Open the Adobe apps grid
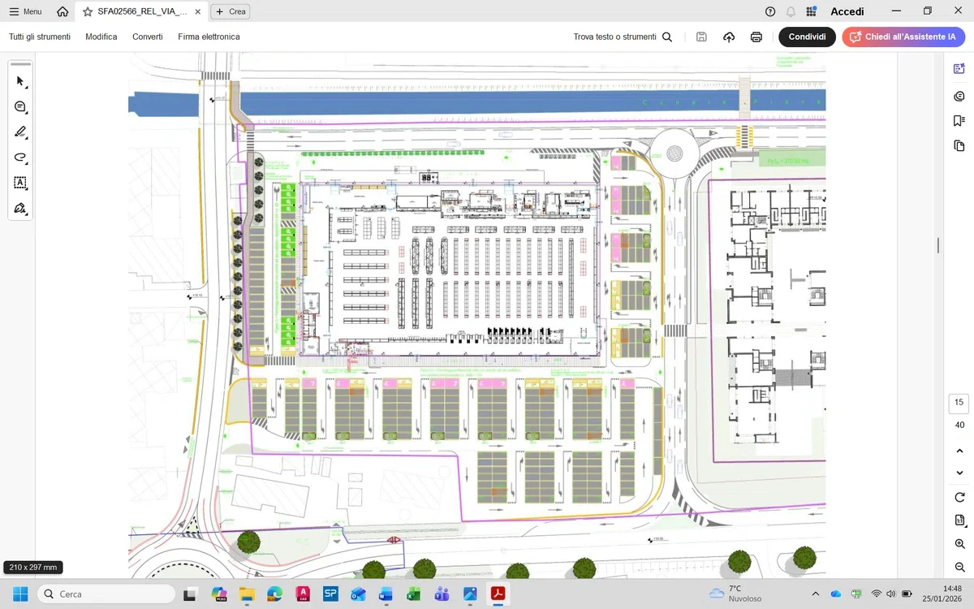 click(811, 11)
